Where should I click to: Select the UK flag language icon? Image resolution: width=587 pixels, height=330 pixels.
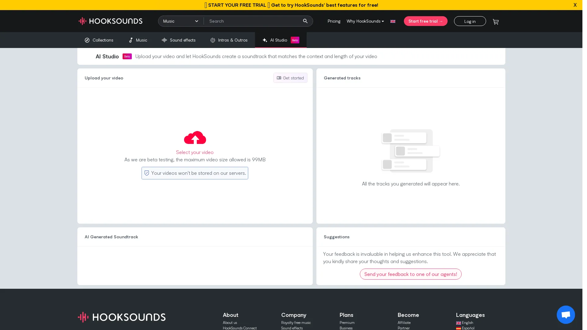(x=393, y=21)
